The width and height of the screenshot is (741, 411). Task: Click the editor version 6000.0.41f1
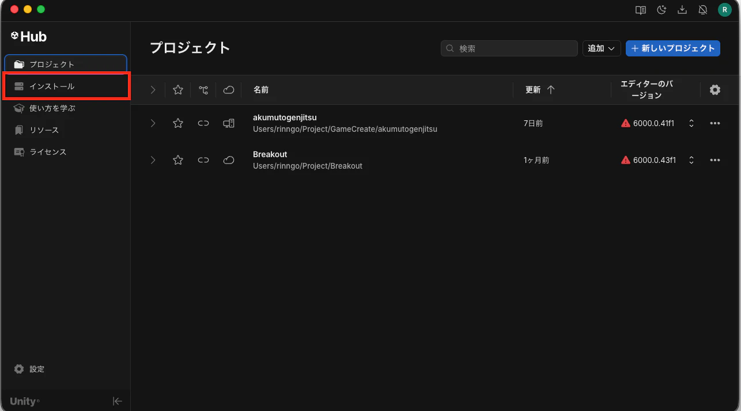[654, 123]
